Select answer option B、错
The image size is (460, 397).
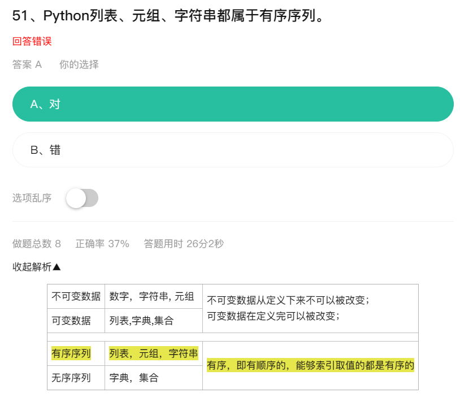233,150
